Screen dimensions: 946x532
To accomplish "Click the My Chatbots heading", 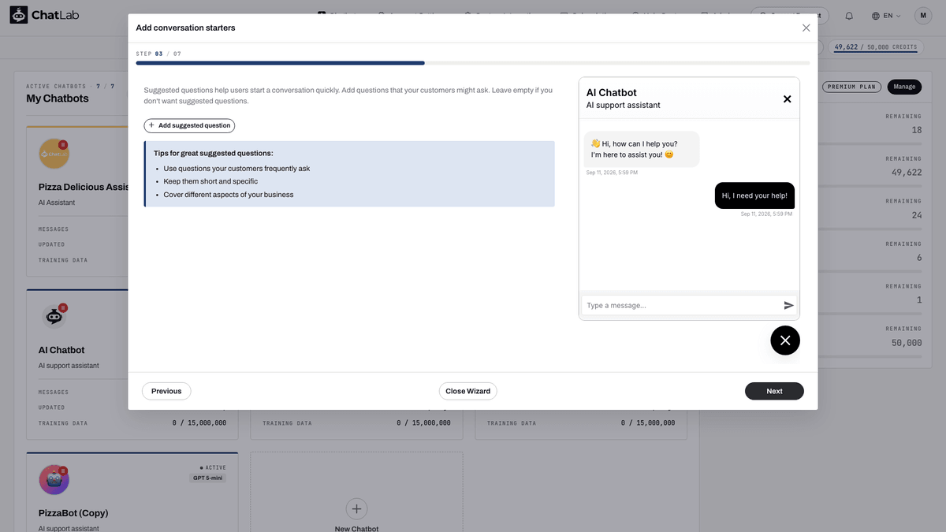I will click(58, 99).
